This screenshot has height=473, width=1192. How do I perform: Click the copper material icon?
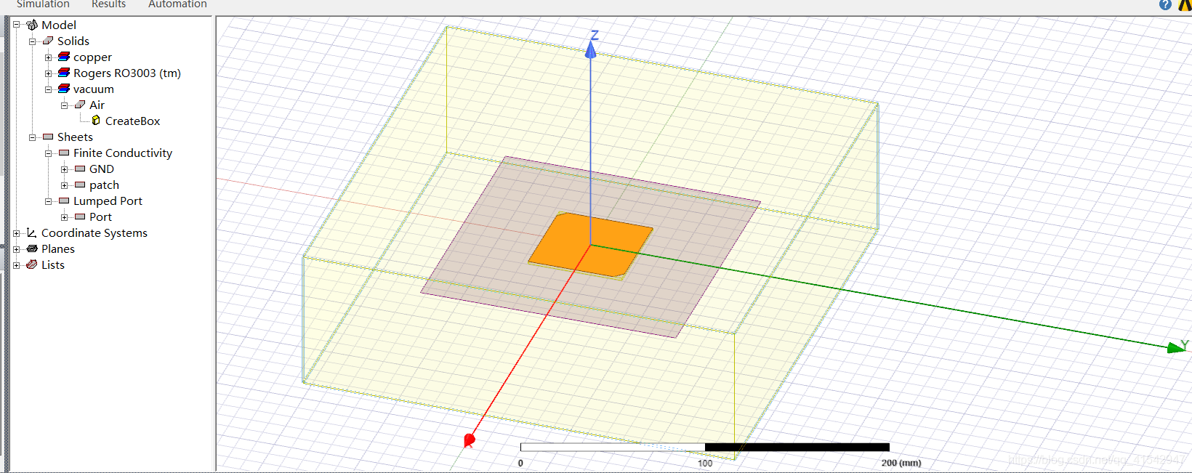[64, 57]
